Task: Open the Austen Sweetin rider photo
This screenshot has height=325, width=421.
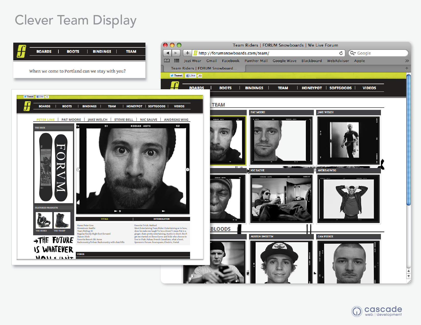Action: [x=281, y=262]
